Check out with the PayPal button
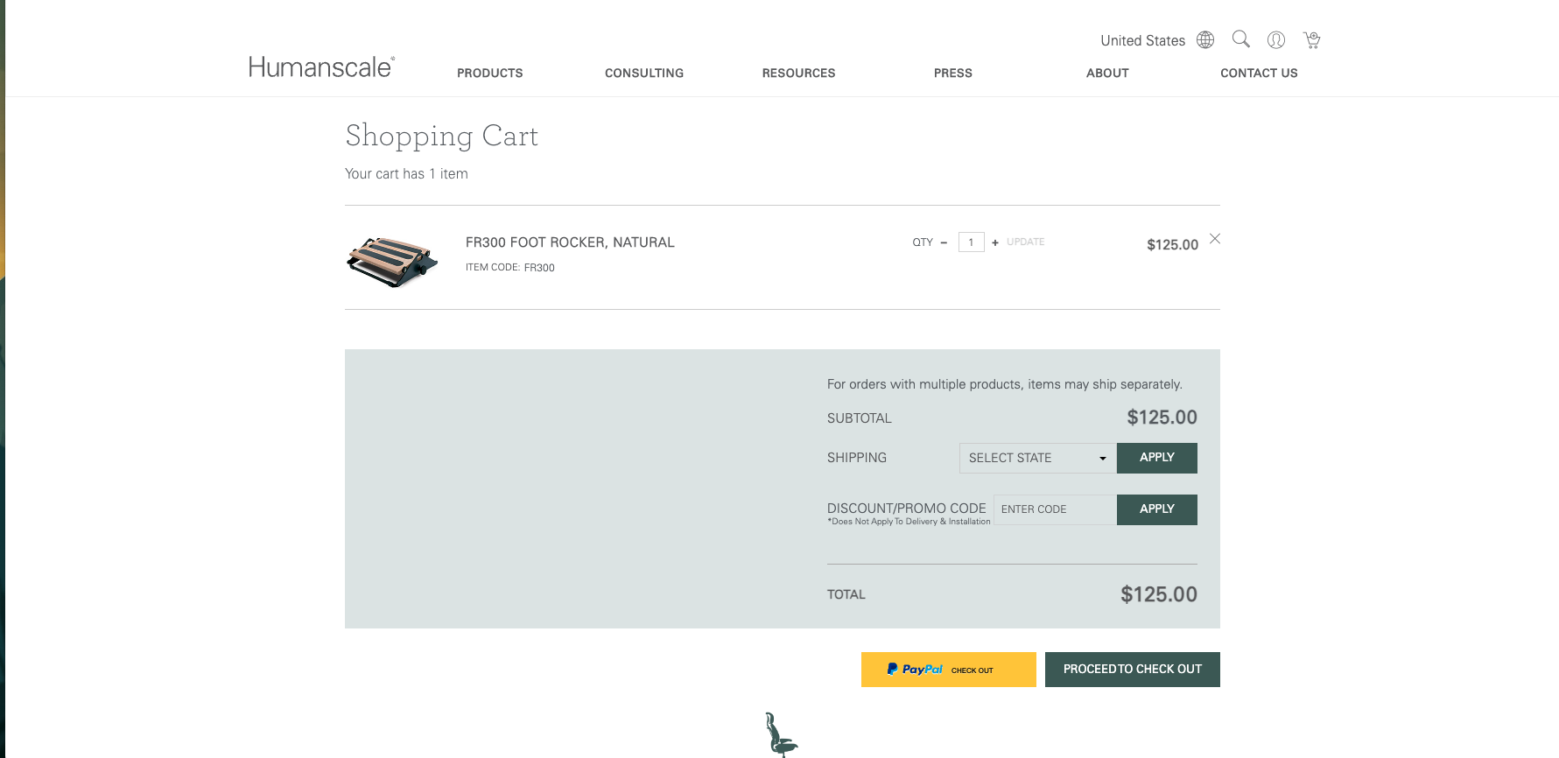1559x758 pixels. click(948, 670)
